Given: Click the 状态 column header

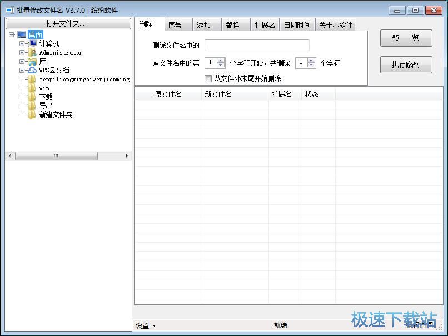Looking at the screenshot, I should point(318,94).
